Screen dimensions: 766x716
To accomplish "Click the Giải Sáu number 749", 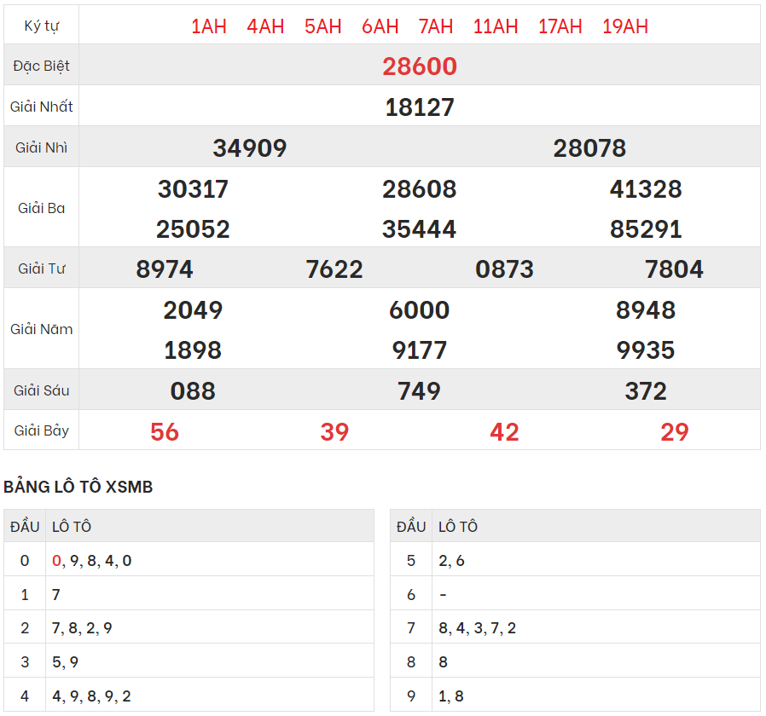I will [x=419, y=391].
